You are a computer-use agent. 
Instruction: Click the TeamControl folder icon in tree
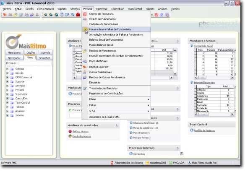coord(12,103)
